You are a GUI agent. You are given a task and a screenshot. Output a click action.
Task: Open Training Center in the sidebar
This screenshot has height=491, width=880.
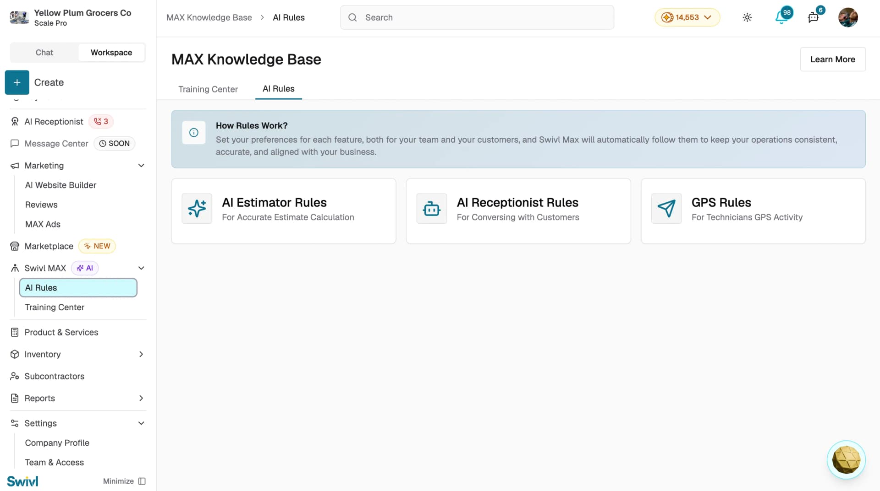(55, 308)
